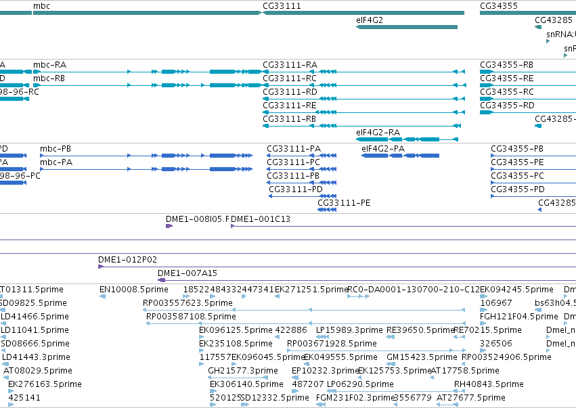Screen dimensions: 576x408
Task: Select EK235108.5prime EST label
Action: coord(236,344)
